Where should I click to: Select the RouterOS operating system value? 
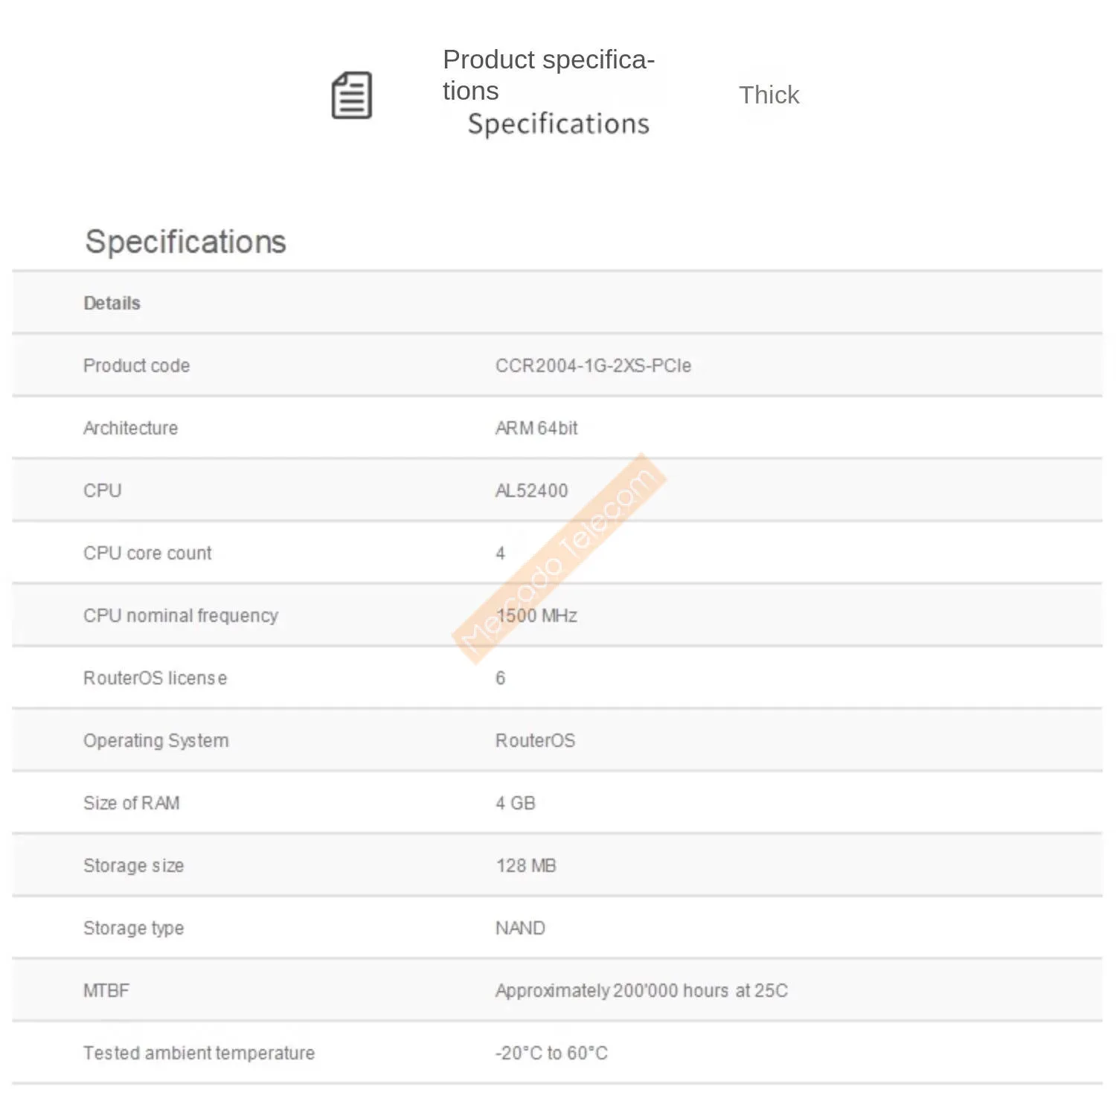(535, 740)
